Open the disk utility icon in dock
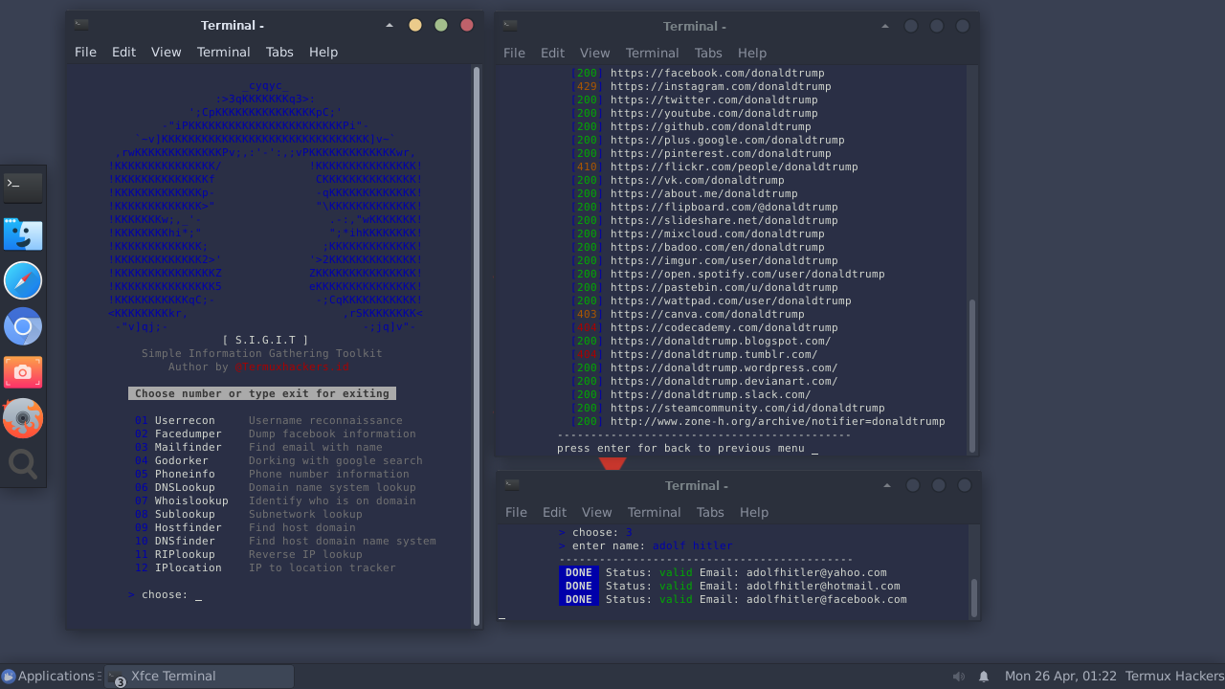 click(23, 418)
